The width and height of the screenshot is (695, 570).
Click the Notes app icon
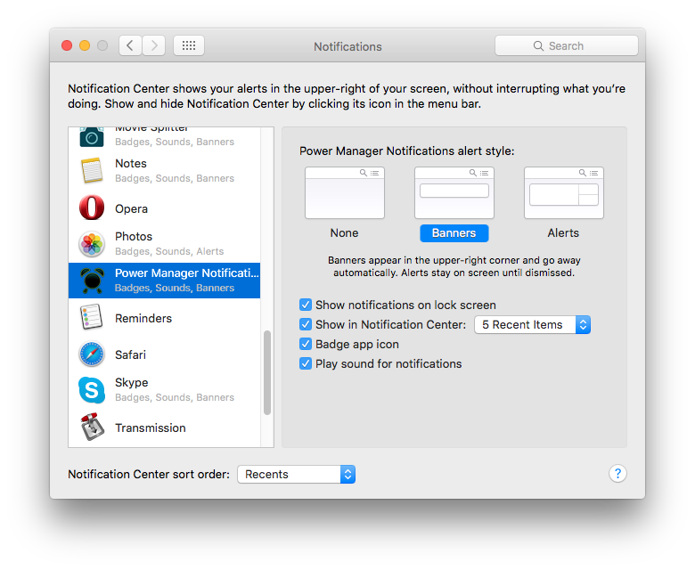92,170
